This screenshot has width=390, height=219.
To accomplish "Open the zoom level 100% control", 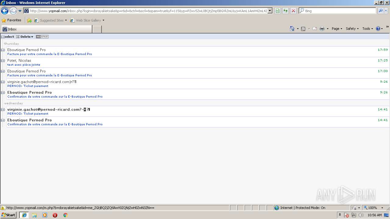I will [370, 208].
